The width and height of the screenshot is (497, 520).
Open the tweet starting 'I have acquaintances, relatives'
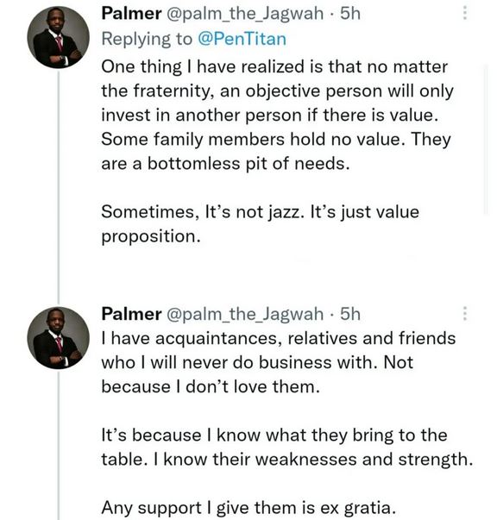coord(279,362)
